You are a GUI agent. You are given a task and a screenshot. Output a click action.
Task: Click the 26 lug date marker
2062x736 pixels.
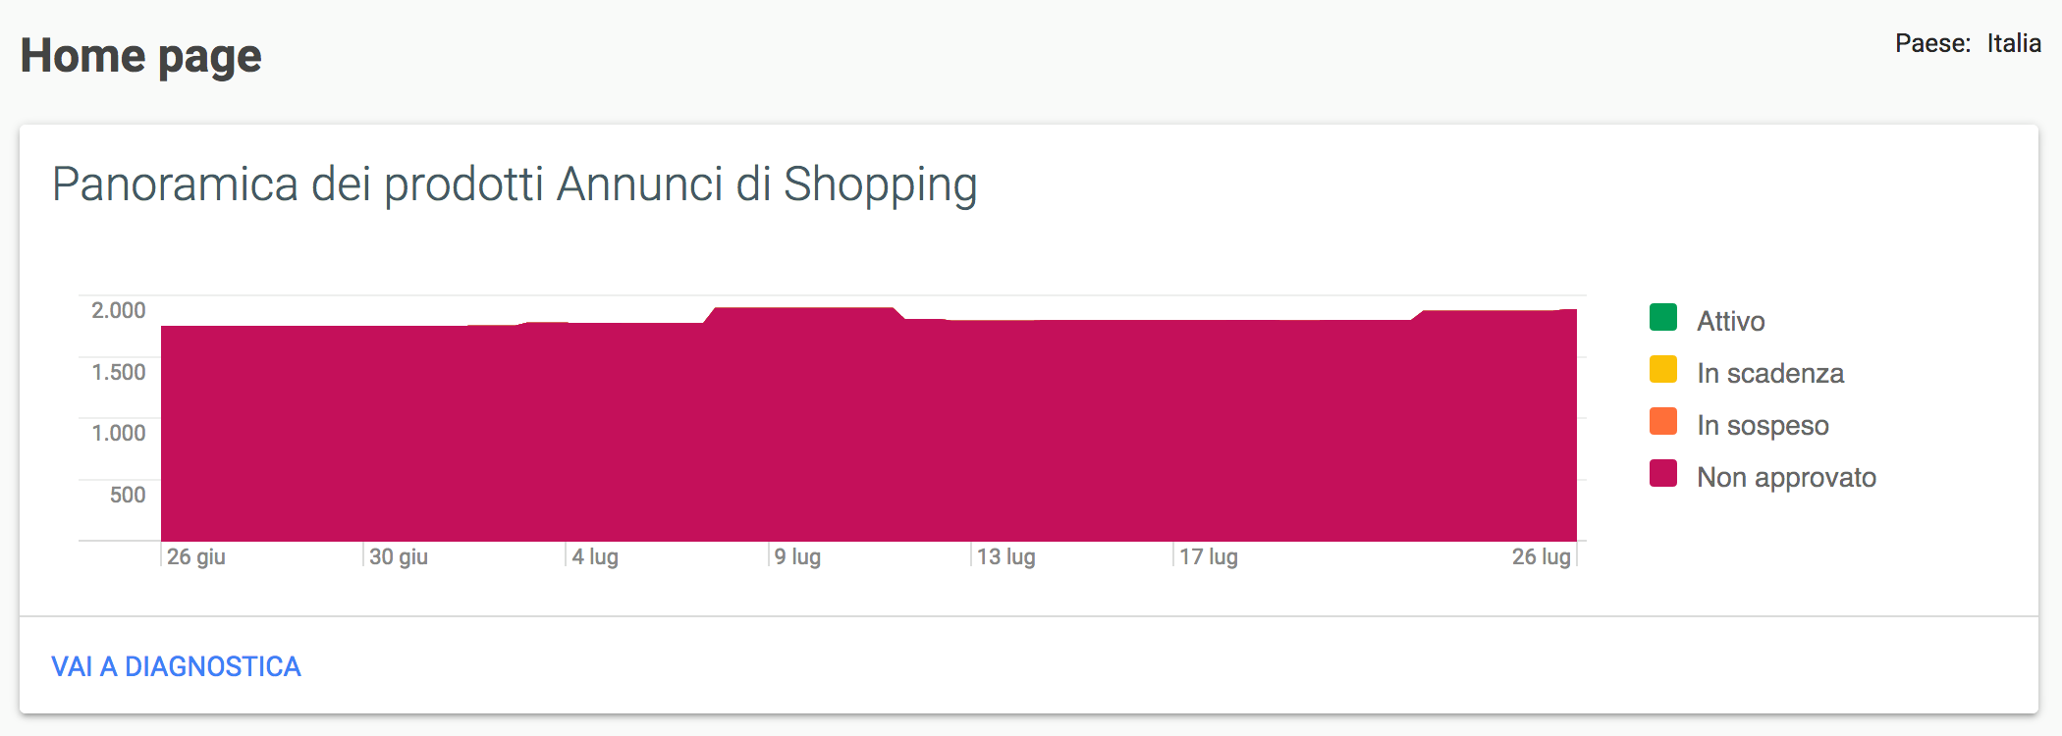pyautogui.click(x=1541, y=556)
